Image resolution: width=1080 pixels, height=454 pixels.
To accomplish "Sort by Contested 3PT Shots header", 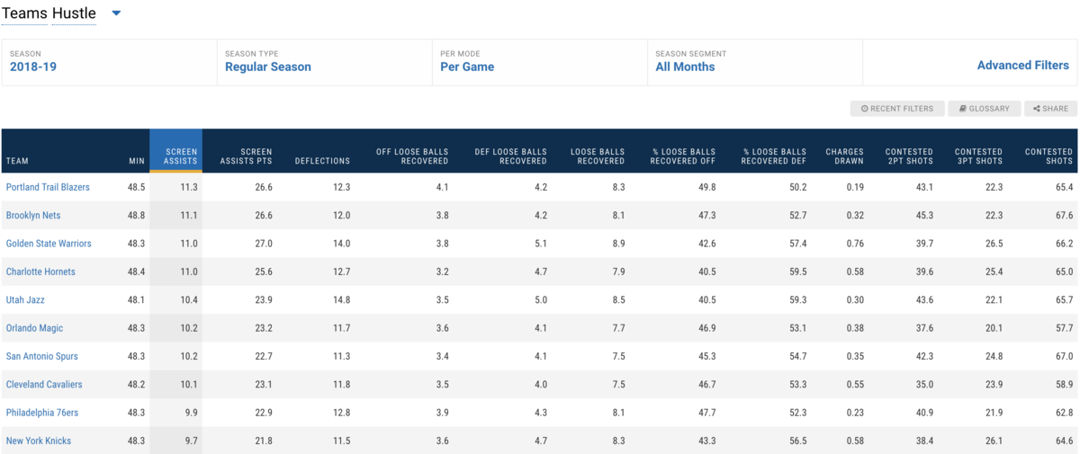I will [978, 156].
